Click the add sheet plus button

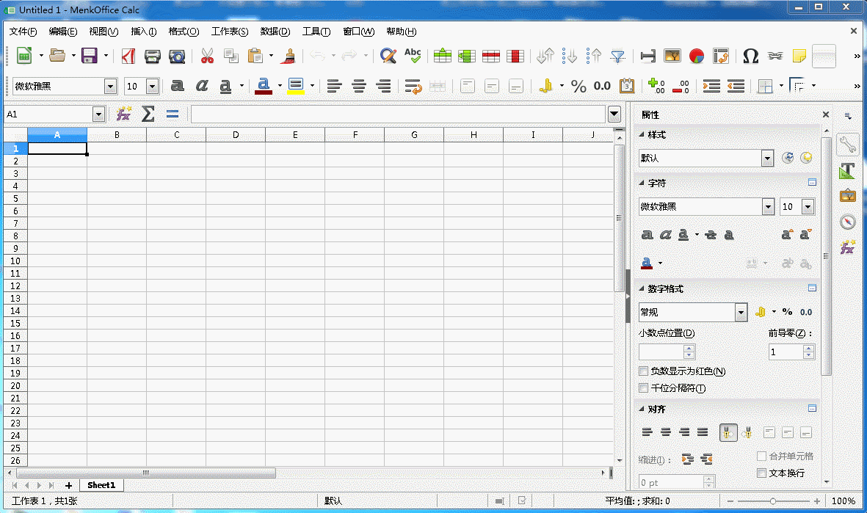click(x=69, y=485)
